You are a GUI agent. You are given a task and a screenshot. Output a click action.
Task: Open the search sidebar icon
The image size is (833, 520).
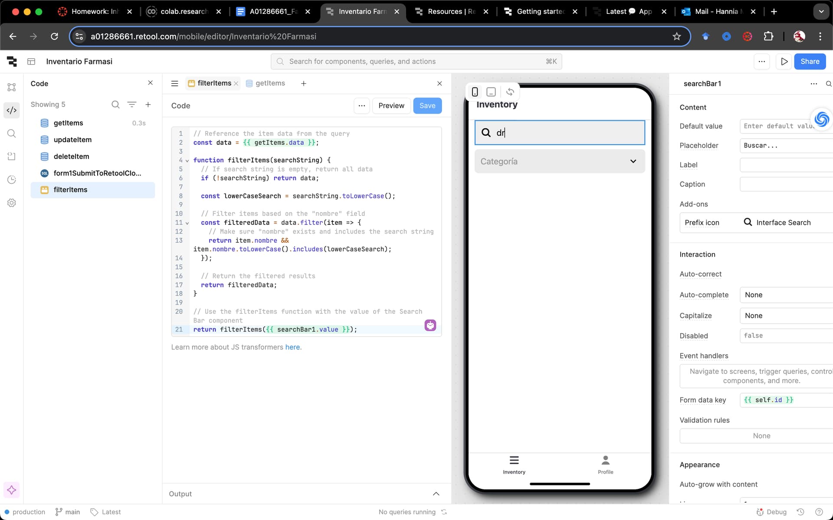[x=12, y=133]
